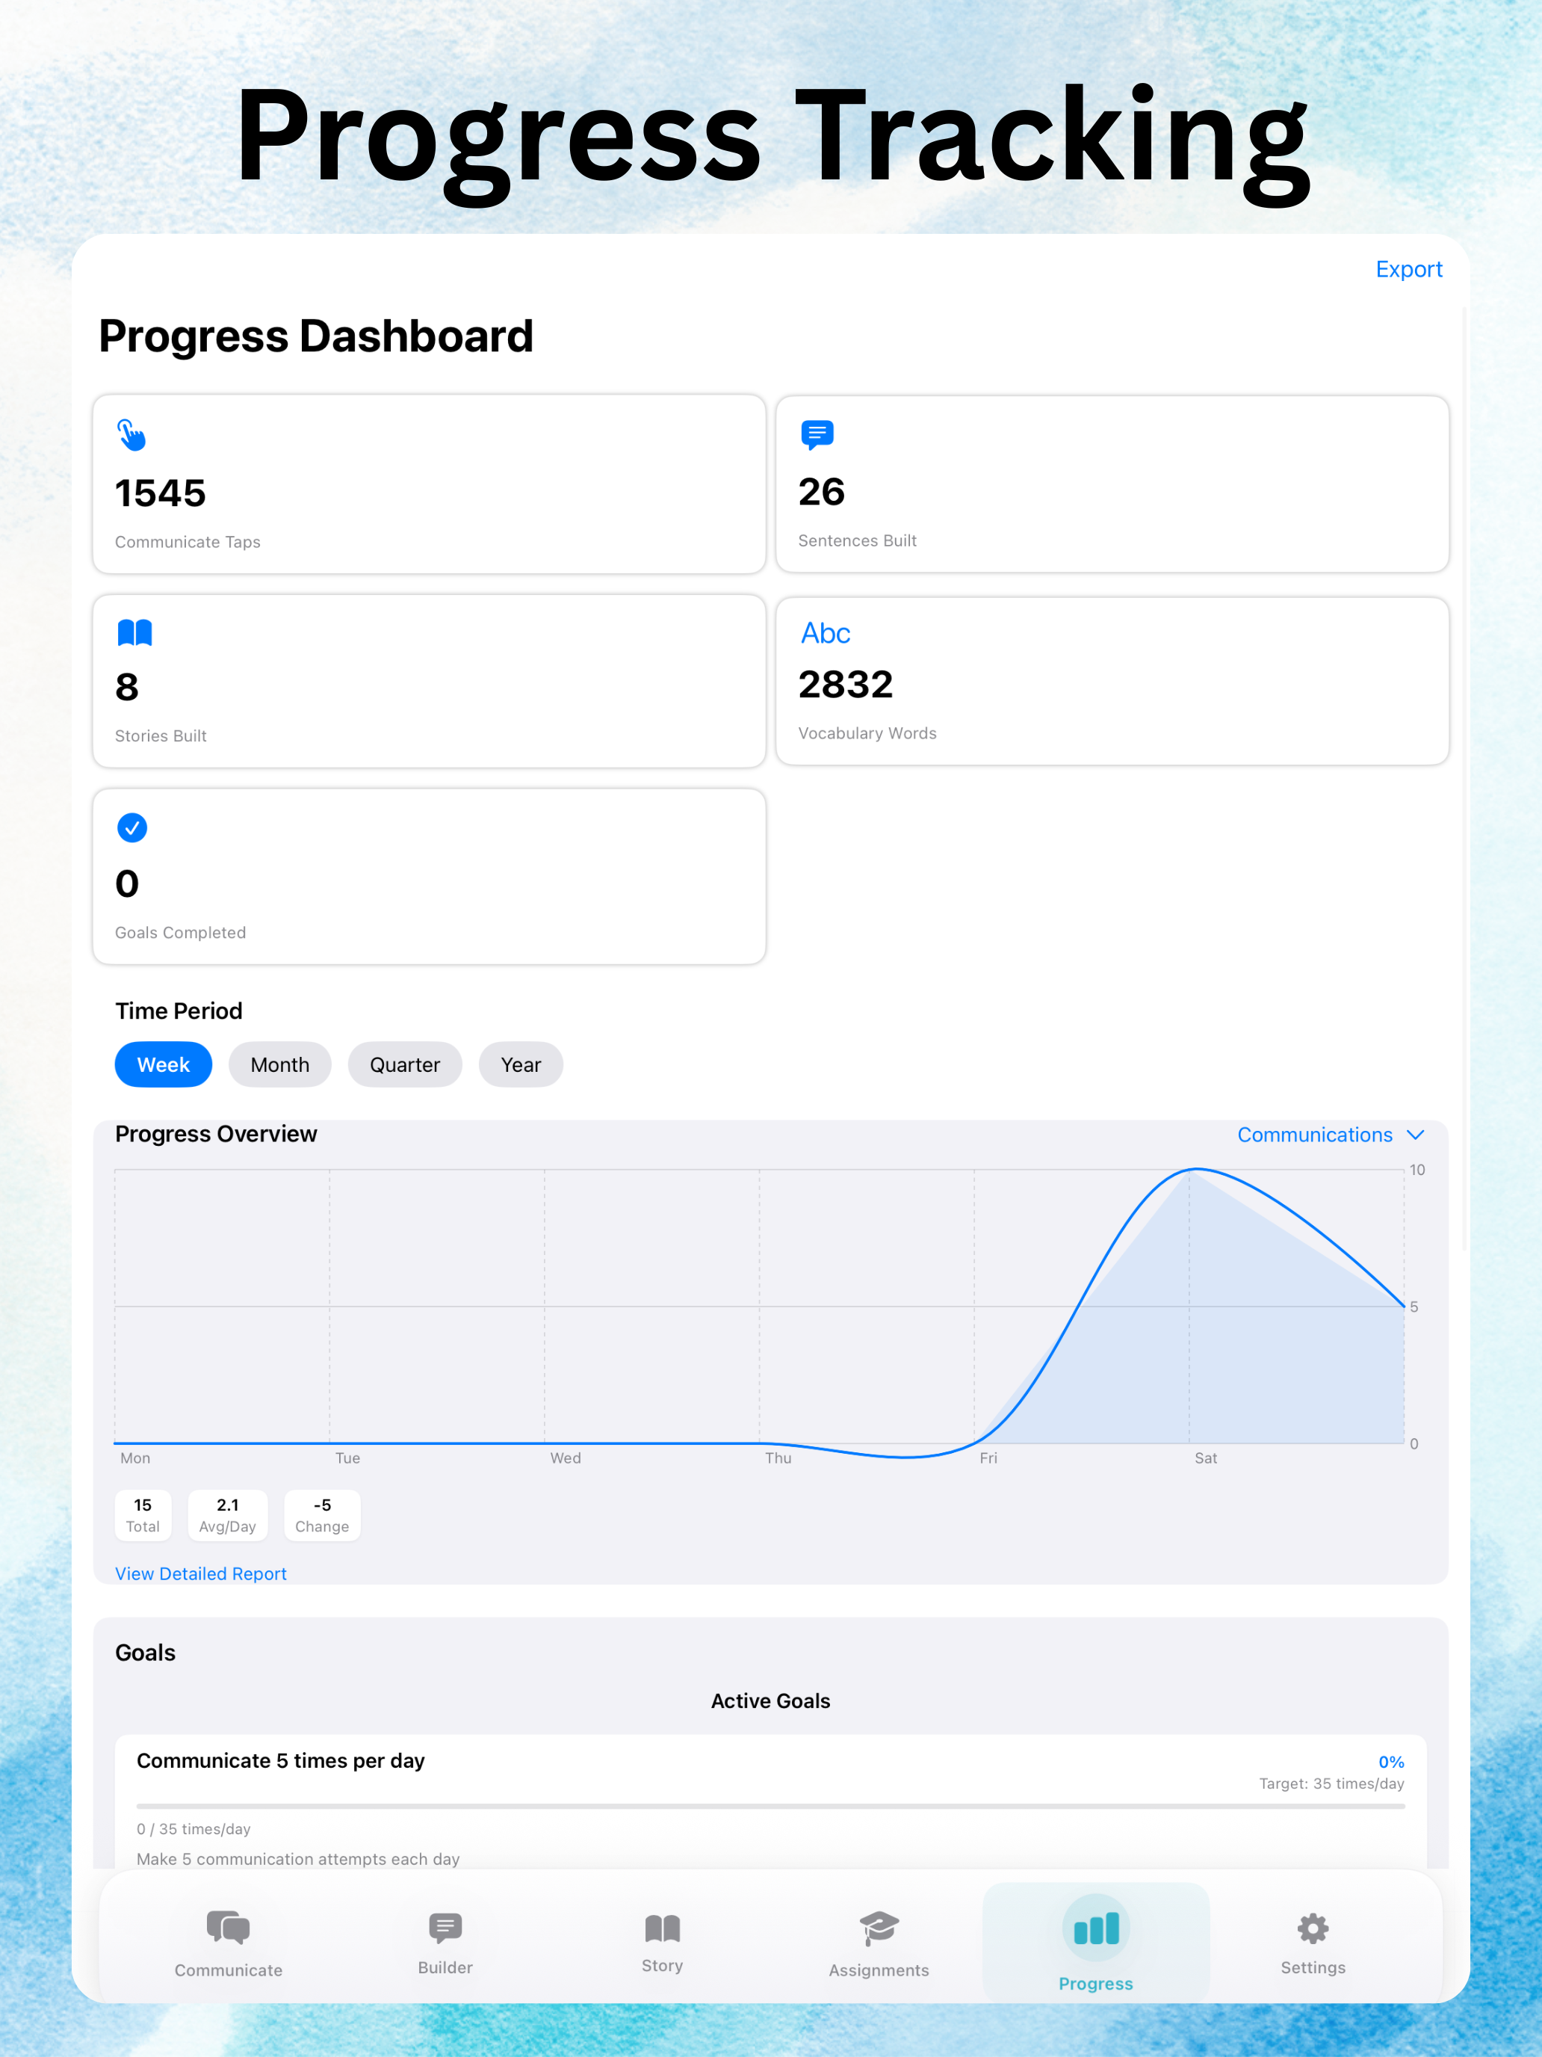The image size is (1542, 2057).
Task: Tap the checkmark icon above Goals Completed
Action: tap(132, 827)
